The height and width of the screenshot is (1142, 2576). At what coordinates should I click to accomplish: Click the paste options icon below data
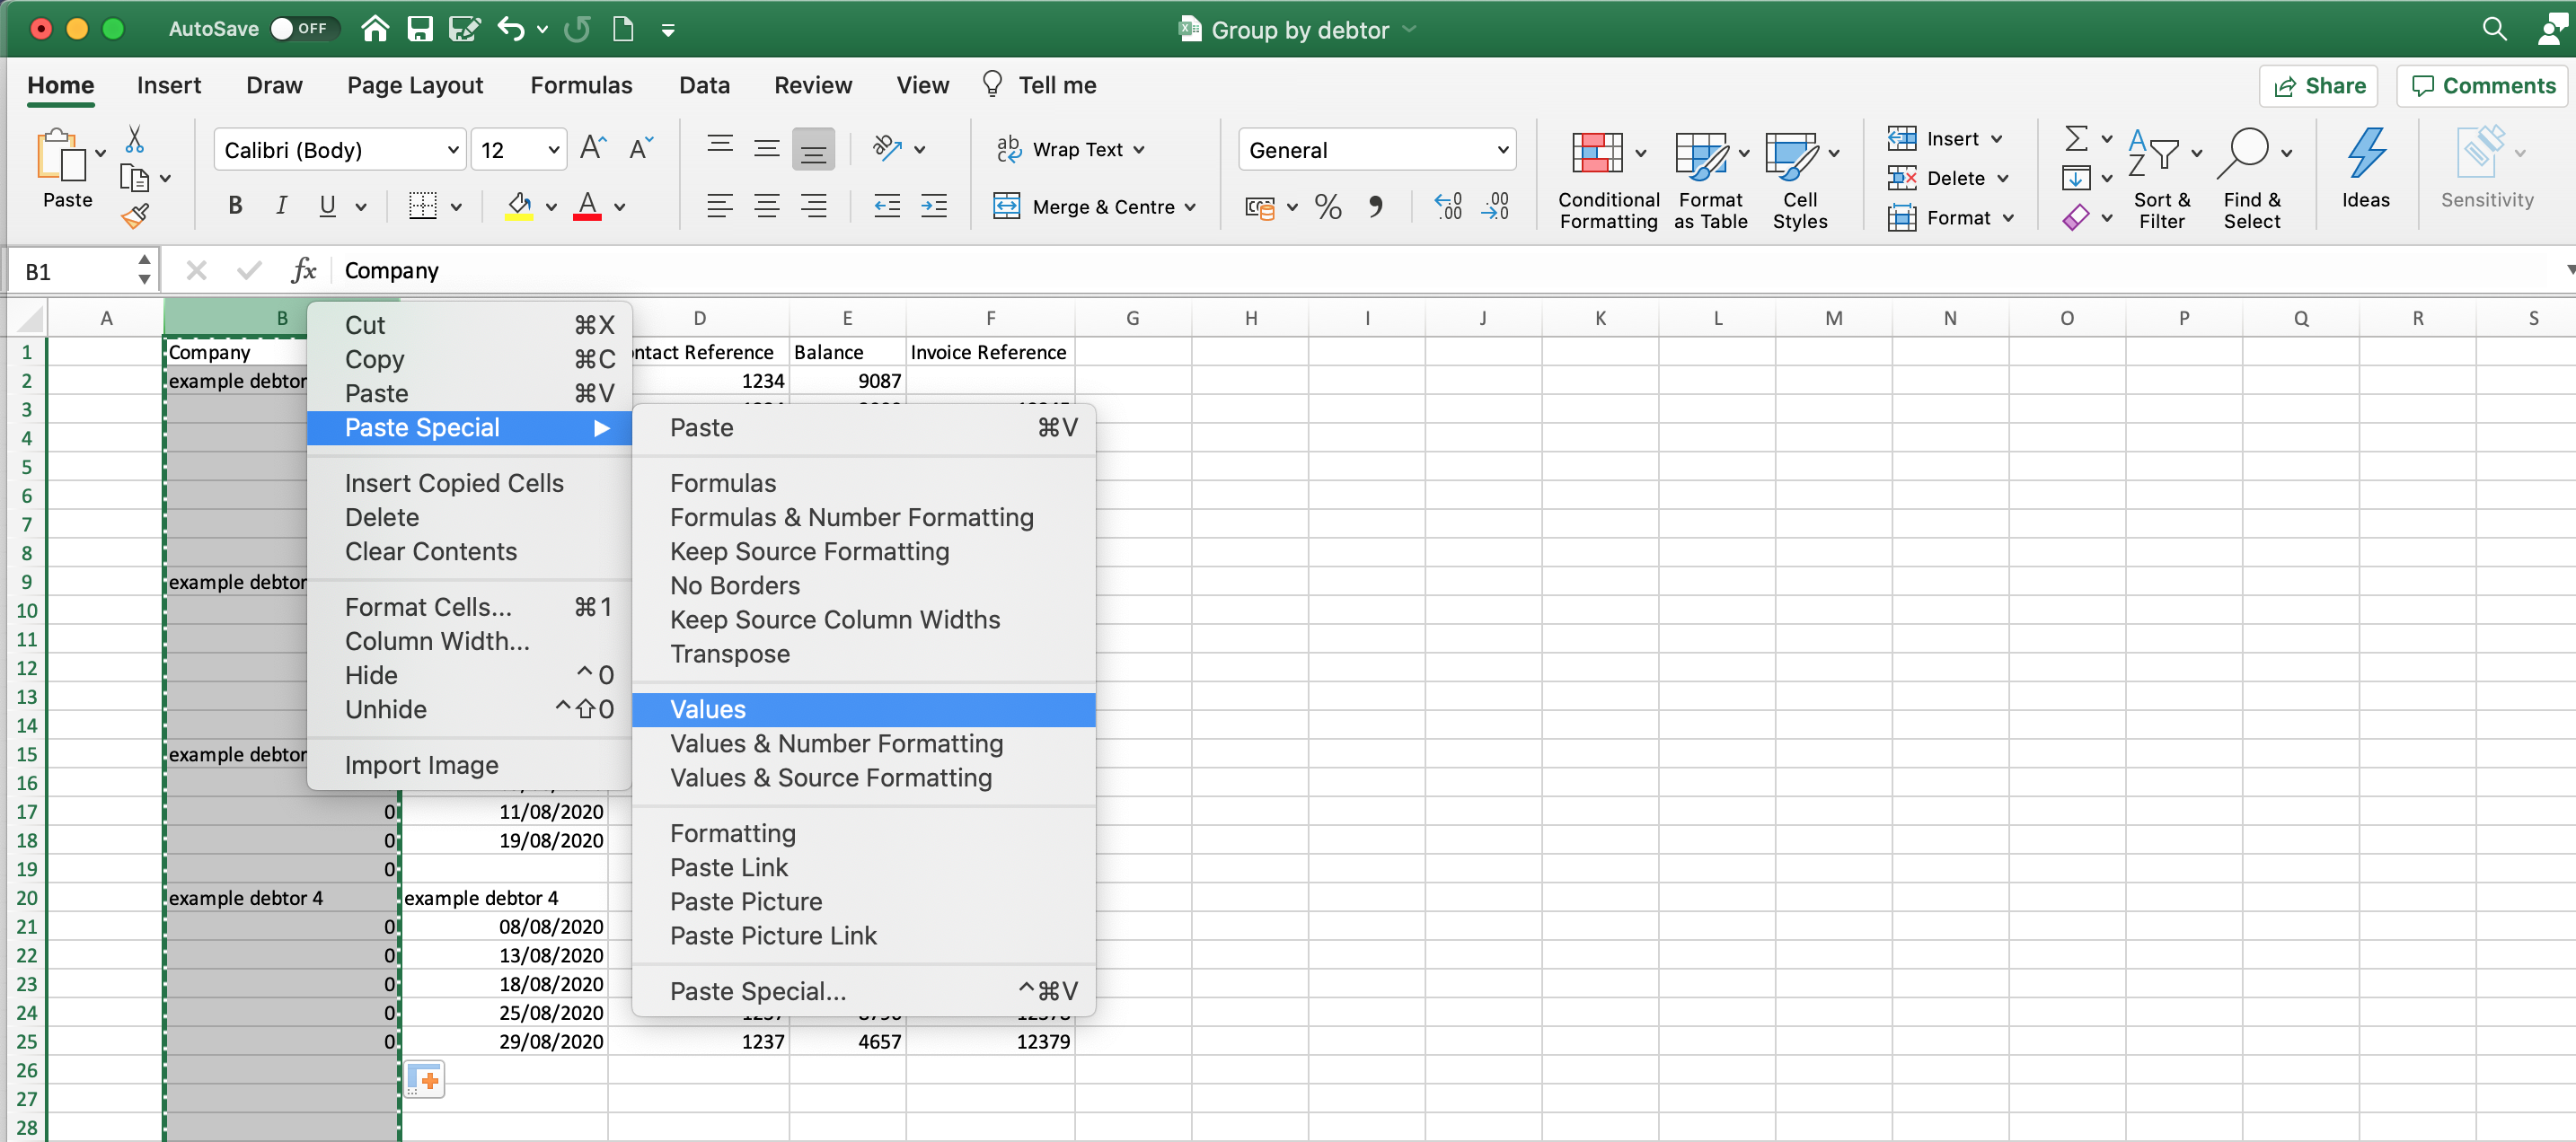click(425, 1079)
